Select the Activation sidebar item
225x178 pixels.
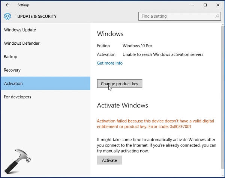point(45,83)
